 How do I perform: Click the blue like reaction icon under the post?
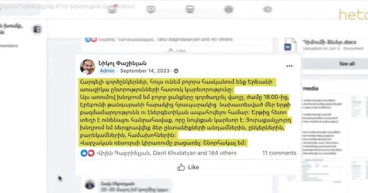pos(84,153)
